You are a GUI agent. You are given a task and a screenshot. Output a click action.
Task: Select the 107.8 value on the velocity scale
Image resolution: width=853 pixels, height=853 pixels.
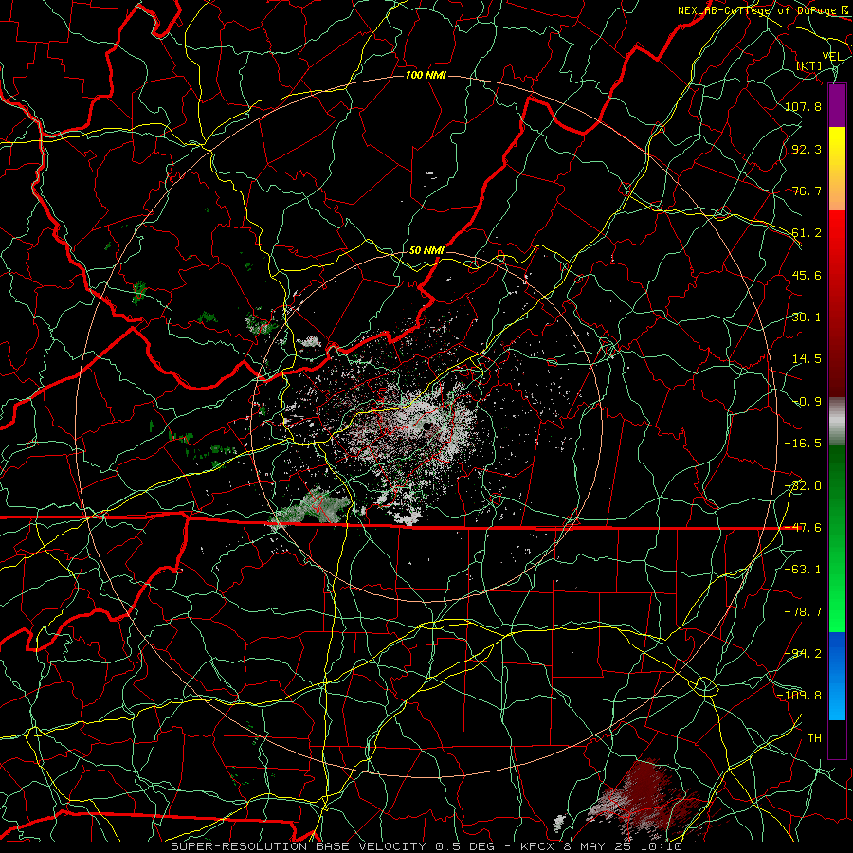click(803, 106)
